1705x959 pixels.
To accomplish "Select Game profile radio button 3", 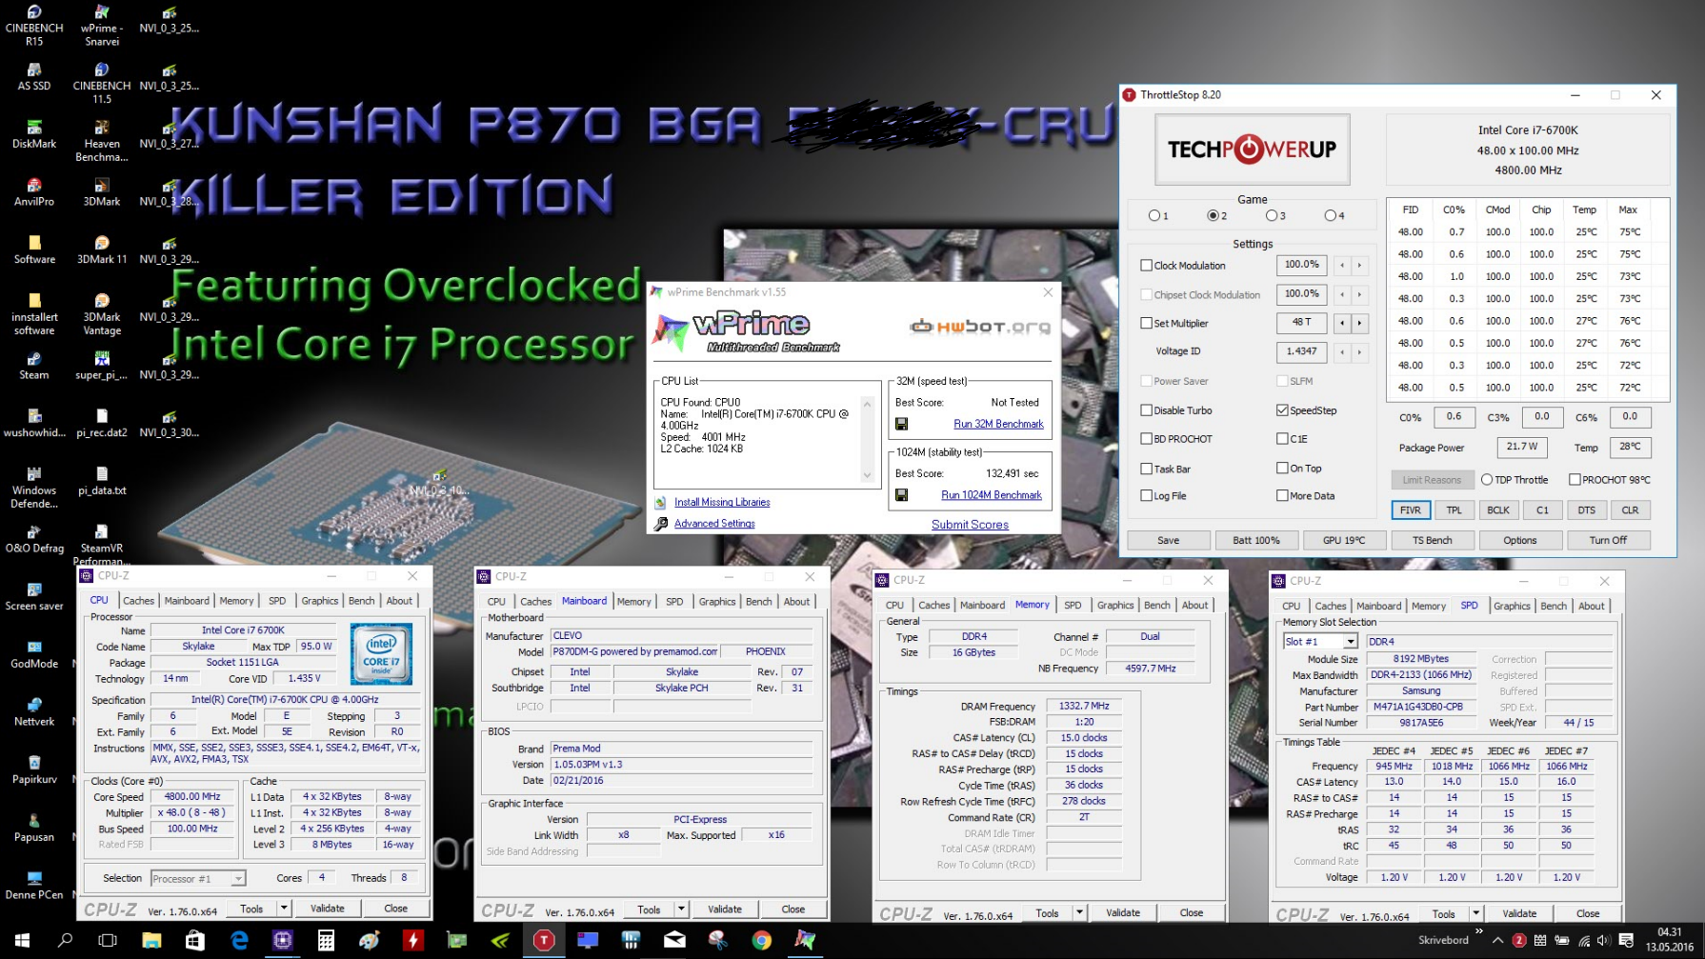I will point(1271,216).
